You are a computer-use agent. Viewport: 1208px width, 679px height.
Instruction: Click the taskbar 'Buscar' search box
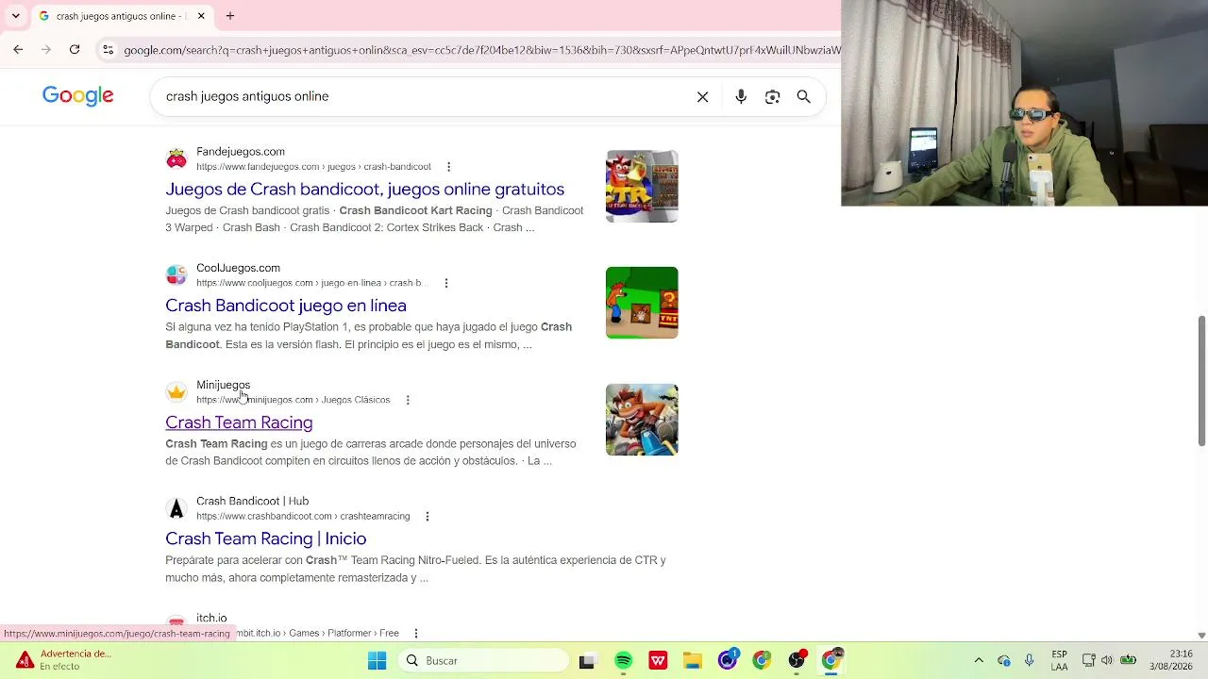(x=484, y=660)
